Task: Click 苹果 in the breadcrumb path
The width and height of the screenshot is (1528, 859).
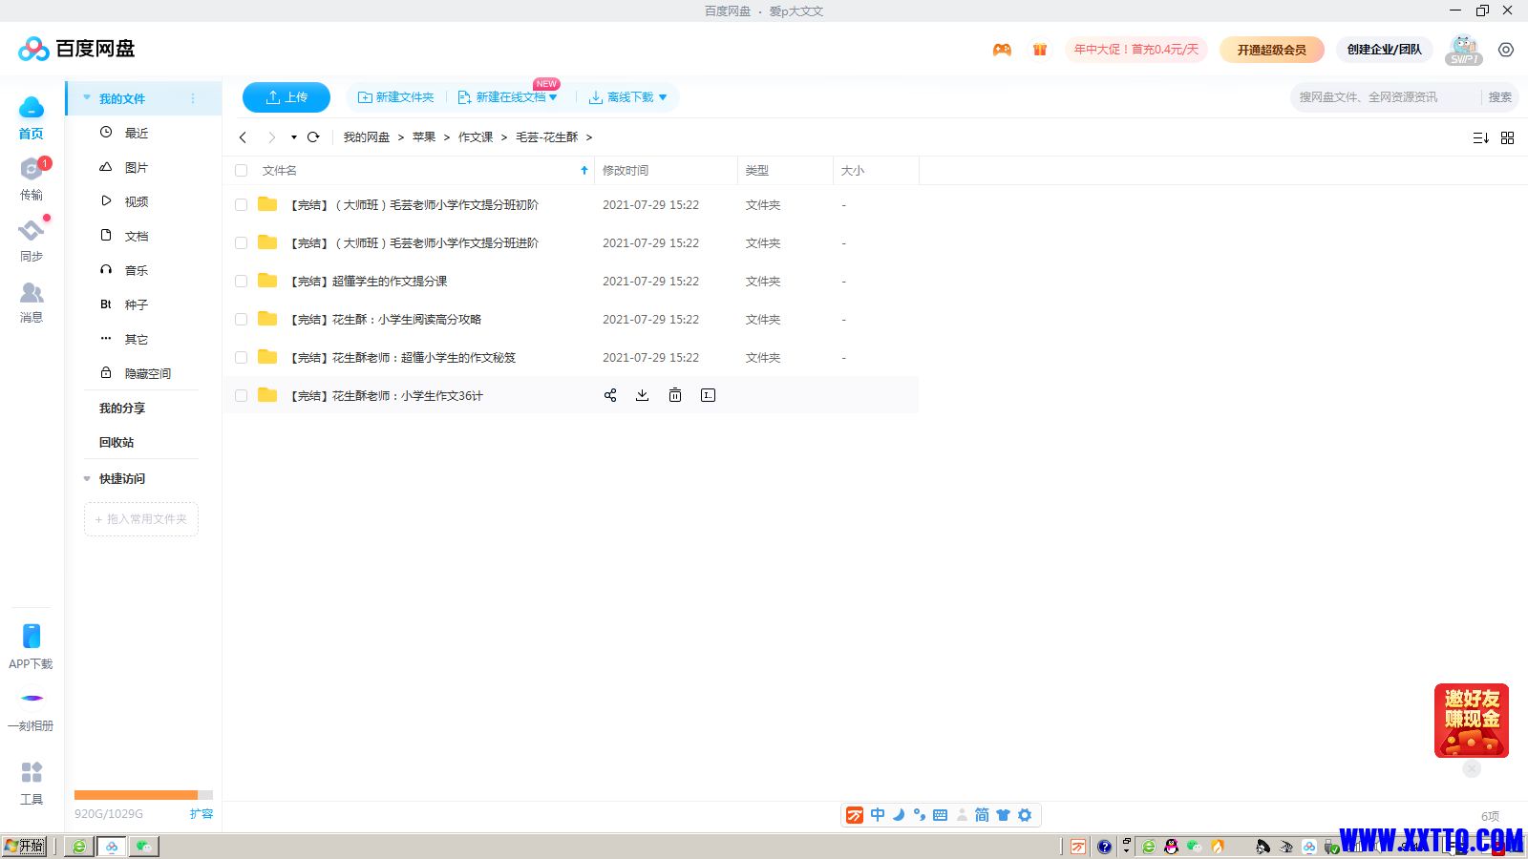Action: (424, 137)
